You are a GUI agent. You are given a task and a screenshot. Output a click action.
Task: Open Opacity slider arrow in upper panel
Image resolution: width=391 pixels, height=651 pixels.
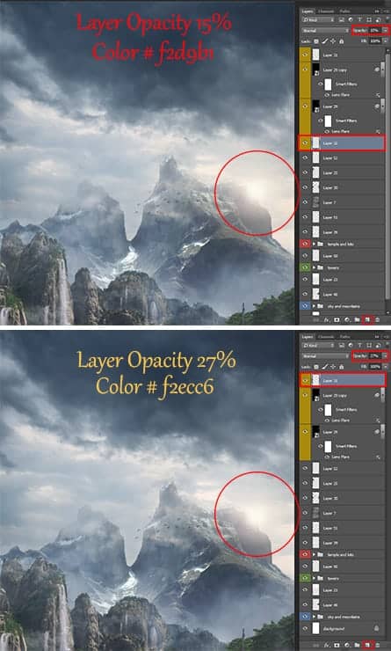[385, 30]
